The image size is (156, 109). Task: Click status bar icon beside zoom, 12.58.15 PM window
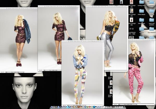6,72
